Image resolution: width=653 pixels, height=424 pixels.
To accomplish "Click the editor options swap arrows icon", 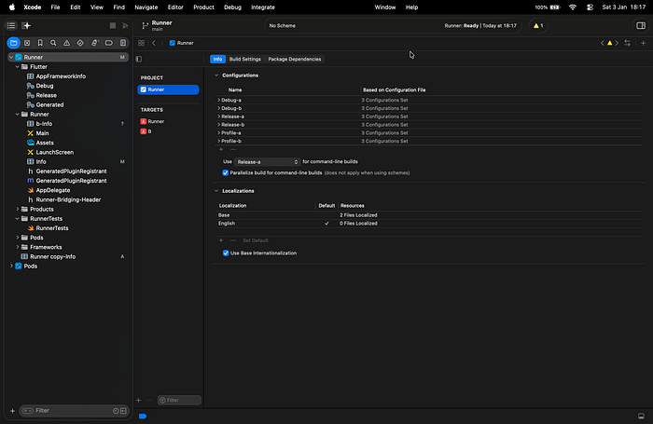I will pyautogui.click(x=627, y=43).
